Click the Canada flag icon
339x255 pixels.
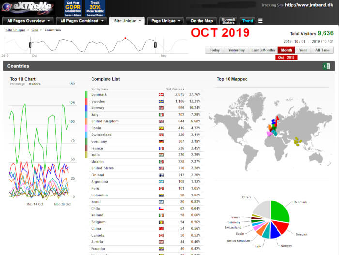[x=161, y=235]
